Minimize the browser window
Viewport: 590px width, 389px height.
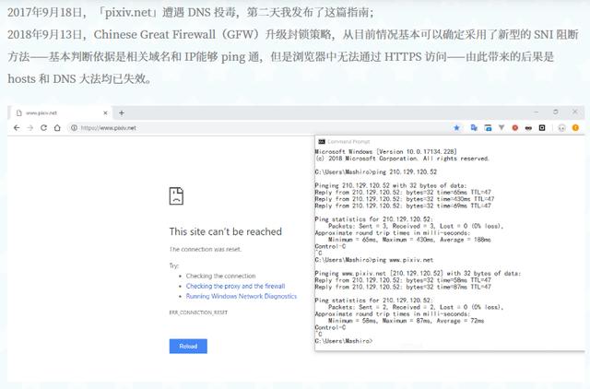(537, 112)
